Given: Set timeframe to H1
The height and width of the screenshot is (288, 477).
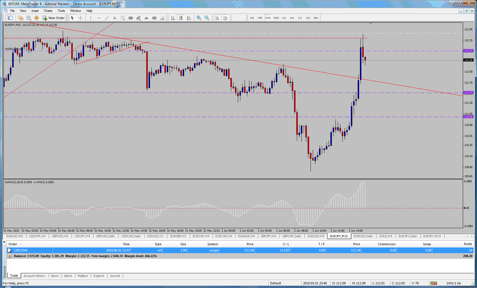Looking at the screenshot, I should 284,18.
